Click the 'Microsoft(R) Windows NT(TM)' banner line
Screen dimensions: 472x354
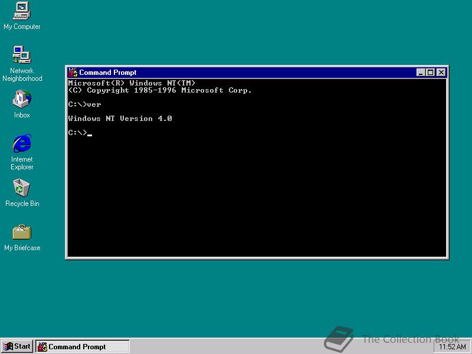pos(132,83)
